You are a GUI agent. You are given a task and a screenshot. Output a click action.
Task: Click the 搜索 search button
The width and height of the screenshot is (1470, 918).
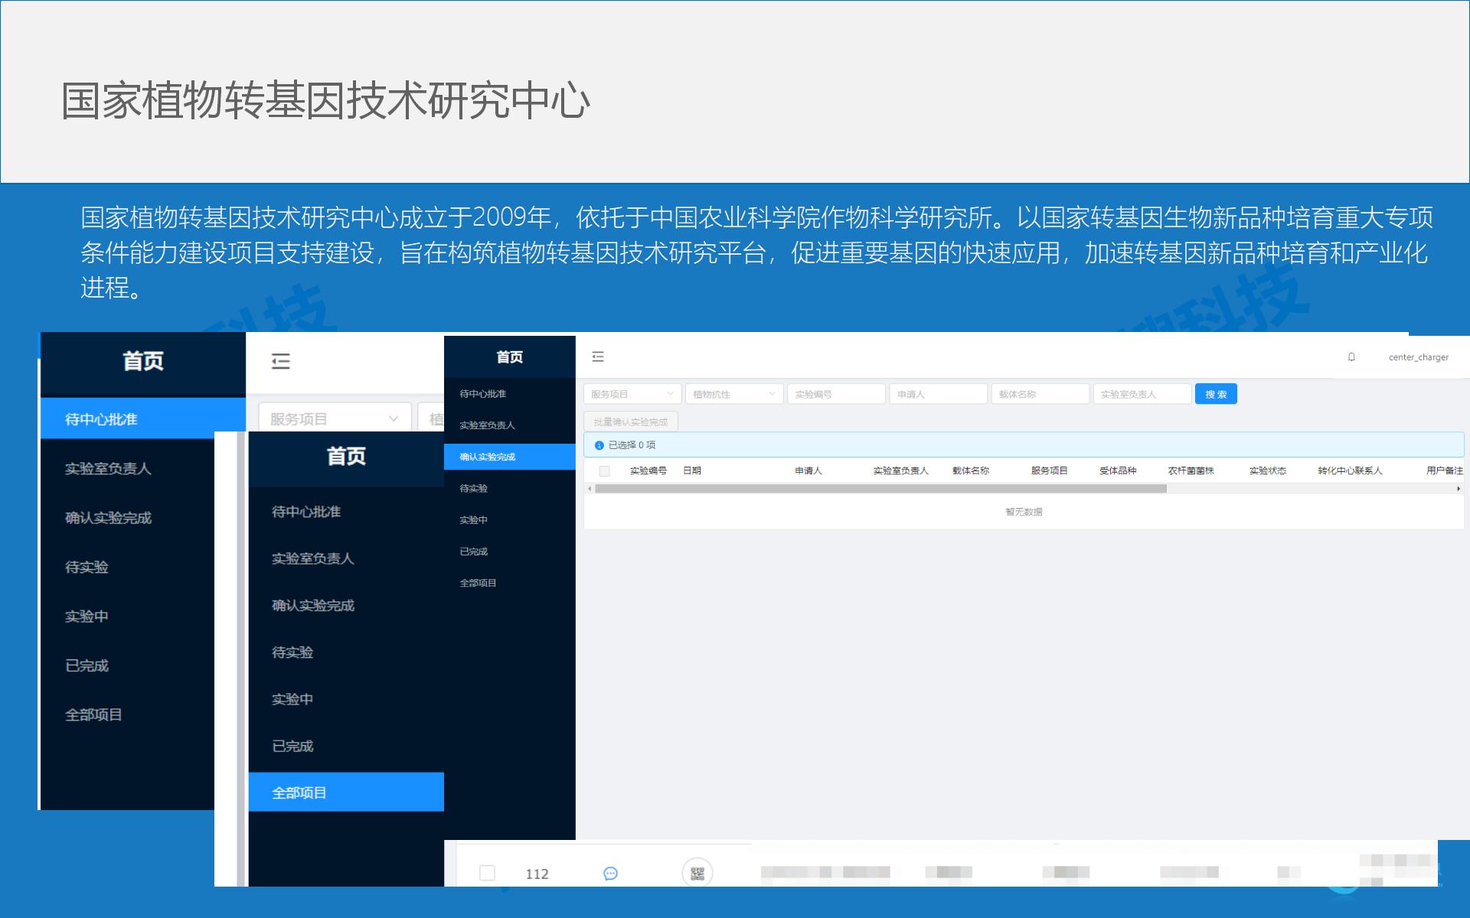click(1215, 393)
